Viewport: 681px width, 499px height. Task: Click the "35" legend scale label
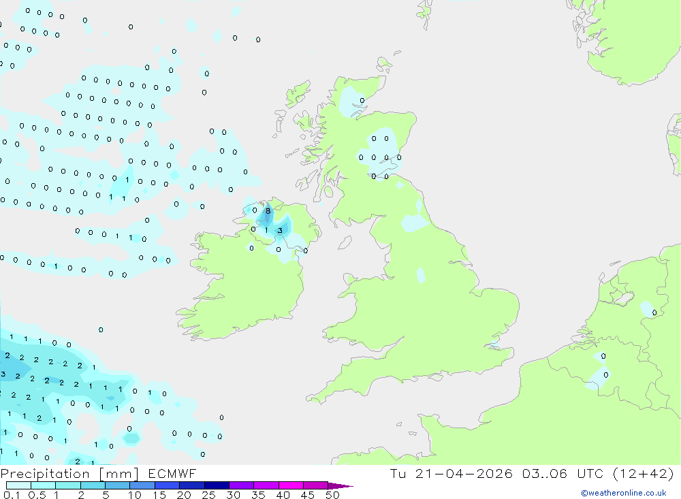pos(258,495)
